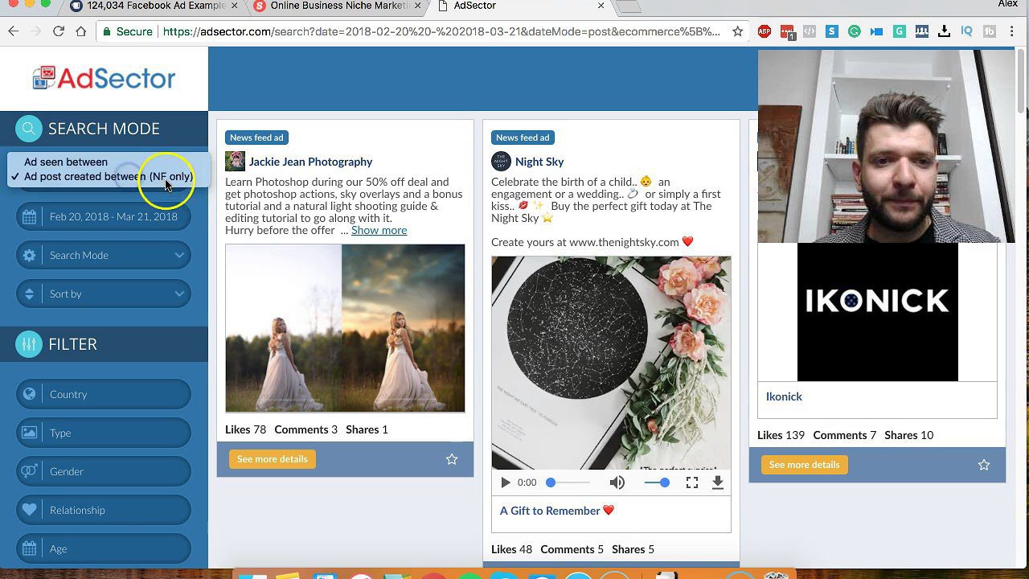Open Night Sky page link

[x=539, y=162]
